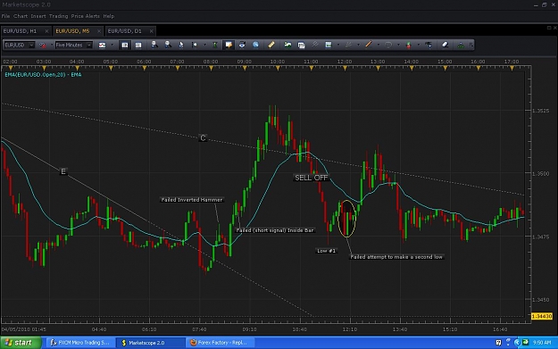Open the Price Alerts menu
Screen dimensions: 558x349
coord(86,16)
